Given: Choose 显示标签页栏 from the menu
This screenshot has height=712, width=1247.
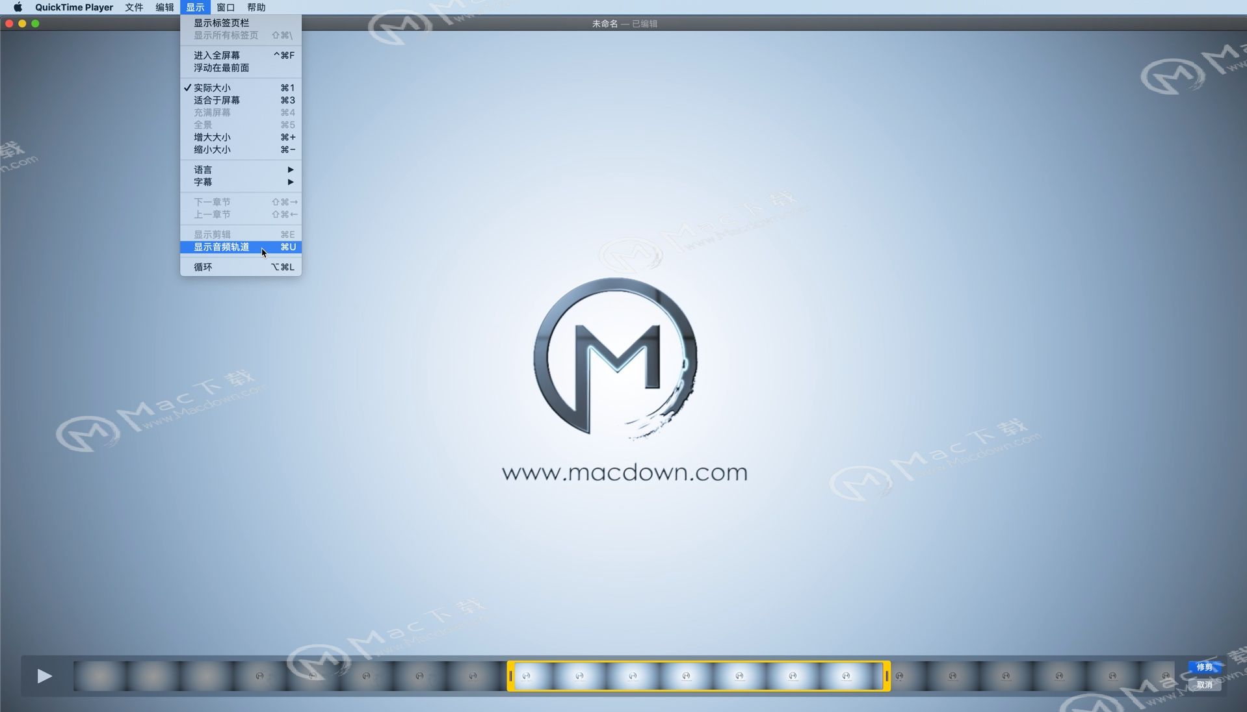Looking at the screenshot, I should pos(241,23).
